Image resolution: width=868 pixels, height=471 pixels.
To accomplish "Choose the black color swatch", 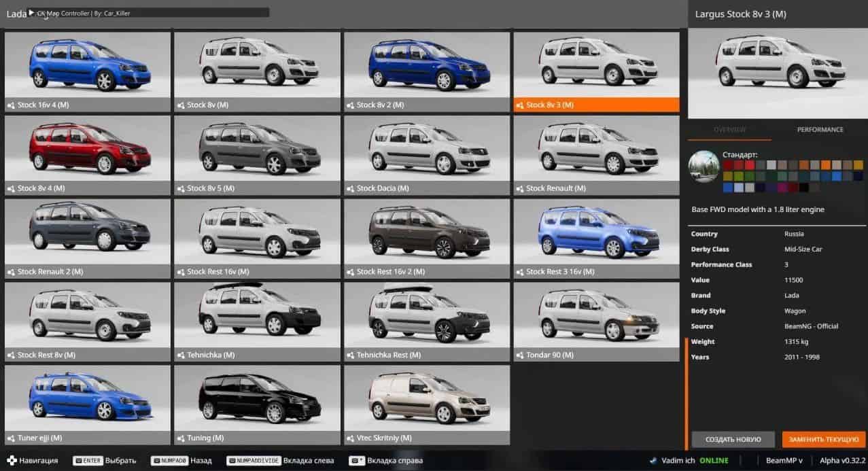I will coord(803,188).
